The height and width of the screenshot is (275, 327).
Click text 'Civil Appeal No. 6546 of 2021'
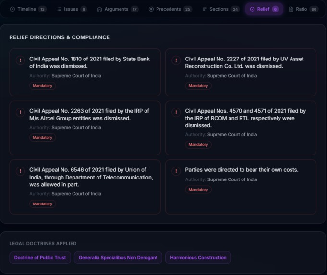tap(66, 170)
